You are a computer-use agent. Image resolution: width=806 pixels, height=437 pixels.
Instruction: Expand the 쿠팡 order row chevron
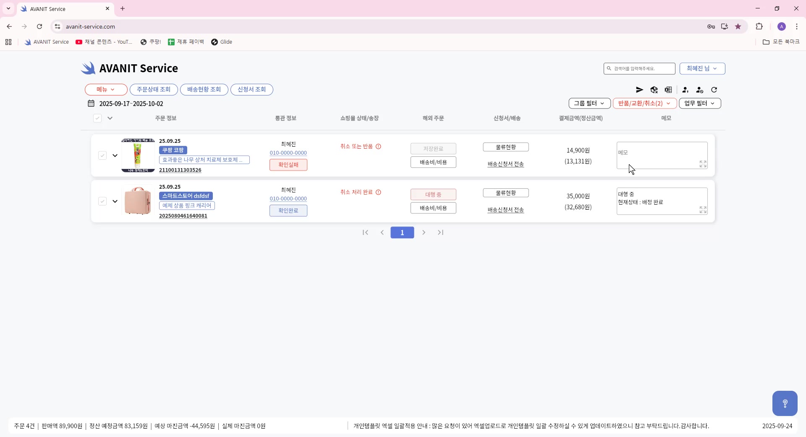(x=115, y=155)
